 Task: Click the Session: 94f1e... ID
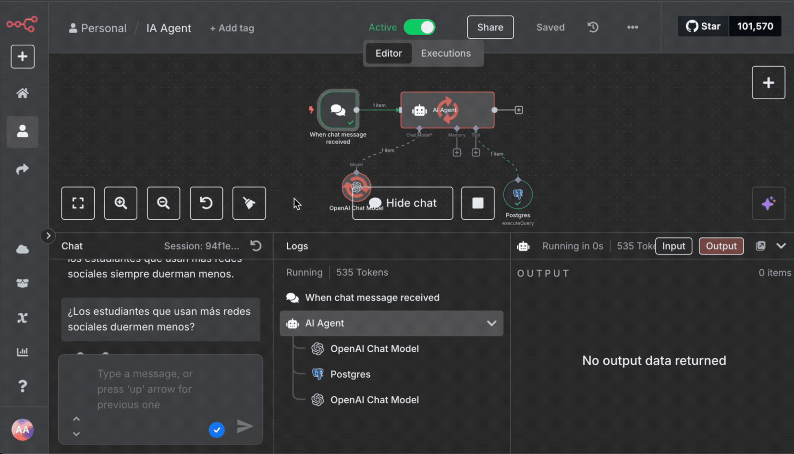tap(201, 246)
